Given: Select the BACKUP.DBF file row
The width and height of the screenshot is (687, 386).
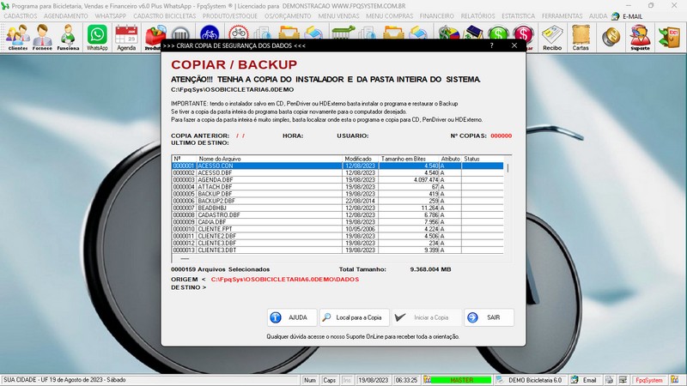Looking at the screenshot, I should click(x=337, y=194).
